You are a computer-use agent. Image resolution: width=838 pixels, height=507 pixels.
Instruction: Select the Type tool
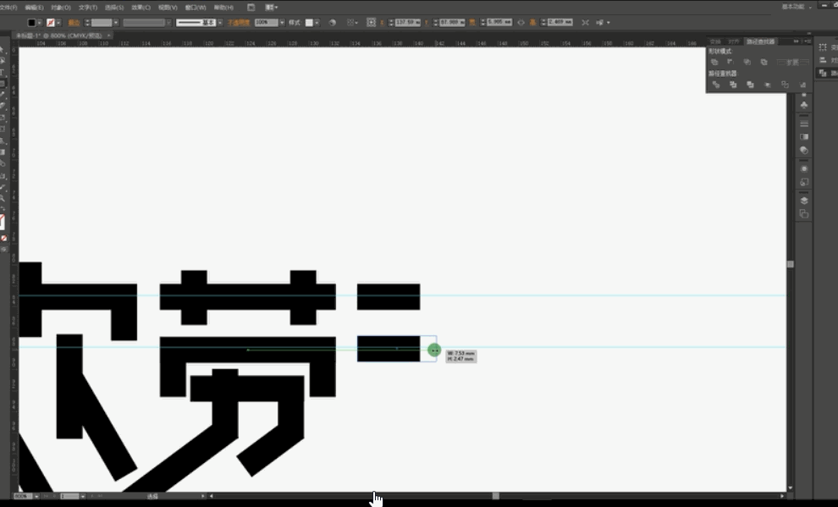pos(3,72)
